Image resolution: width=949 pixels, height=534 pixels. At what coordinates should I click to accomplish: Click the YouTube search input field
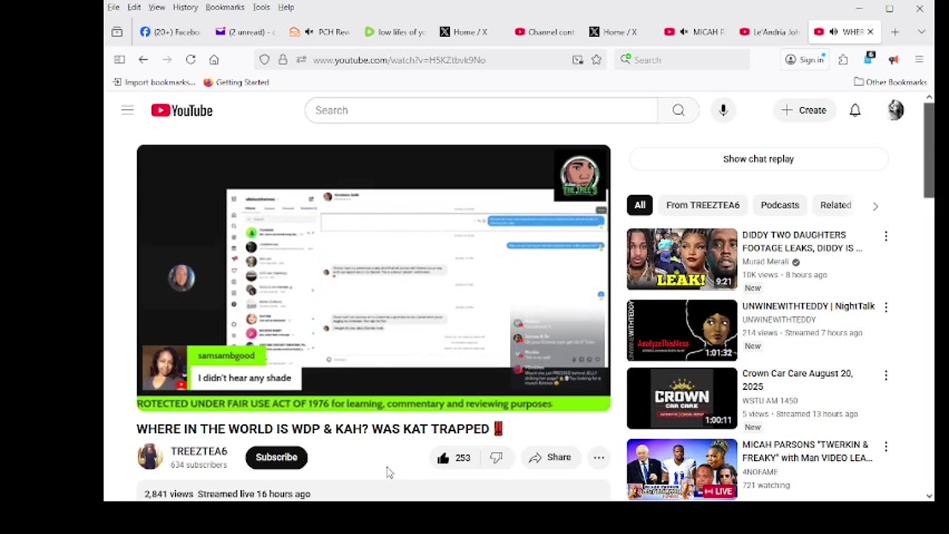[481, 111]
